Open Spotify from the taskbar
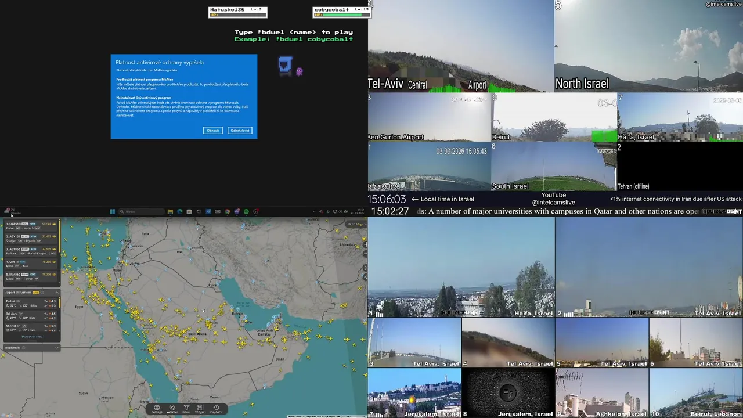The height and width of the screenshot is (418, 743). click(246, 211)
